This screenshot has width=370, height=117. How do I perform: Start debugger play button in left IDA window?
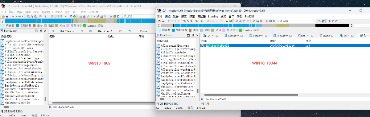click(x=111, y=16)
